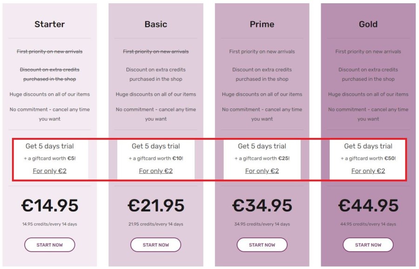
Task: Open 'For only €2' link in Prime
Action: (x=262, y=171)
